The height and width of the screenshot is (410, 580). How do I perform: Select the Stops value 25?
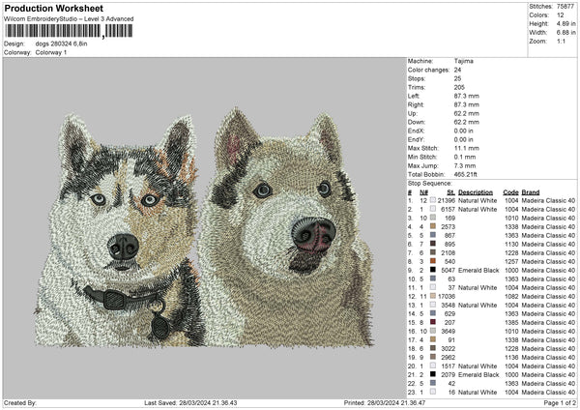[457, 78]
